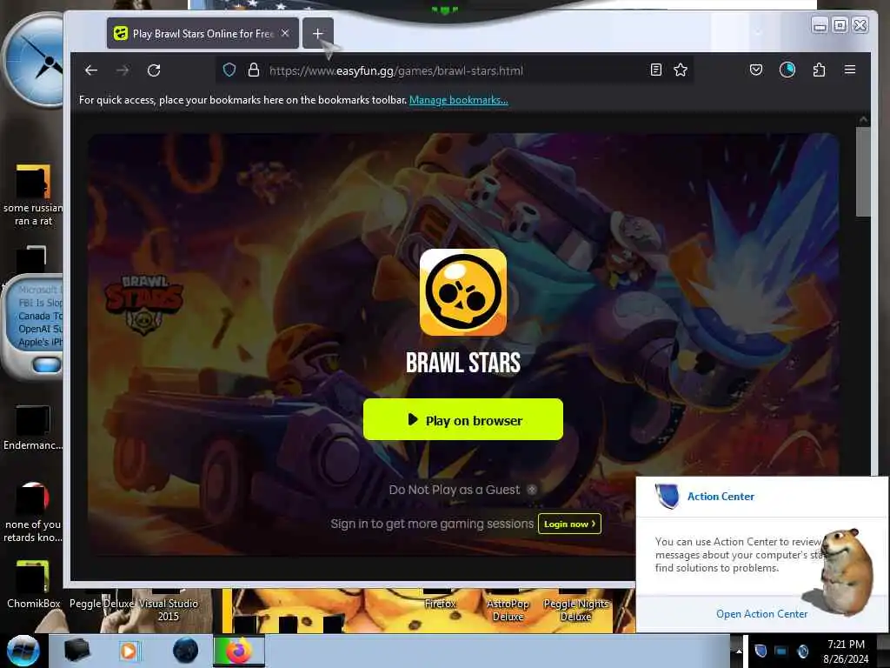Click the padlock site security icon
890x668 pixels.
click(x=254, y=70)
